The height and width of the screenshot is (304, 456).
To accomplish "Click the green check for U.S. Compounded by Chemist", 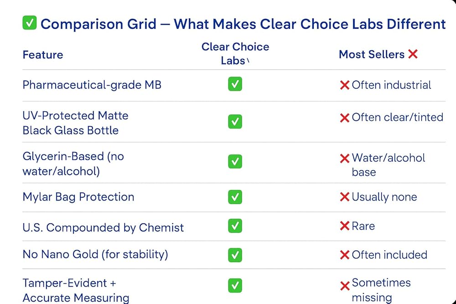I will (x=235, y=226).
